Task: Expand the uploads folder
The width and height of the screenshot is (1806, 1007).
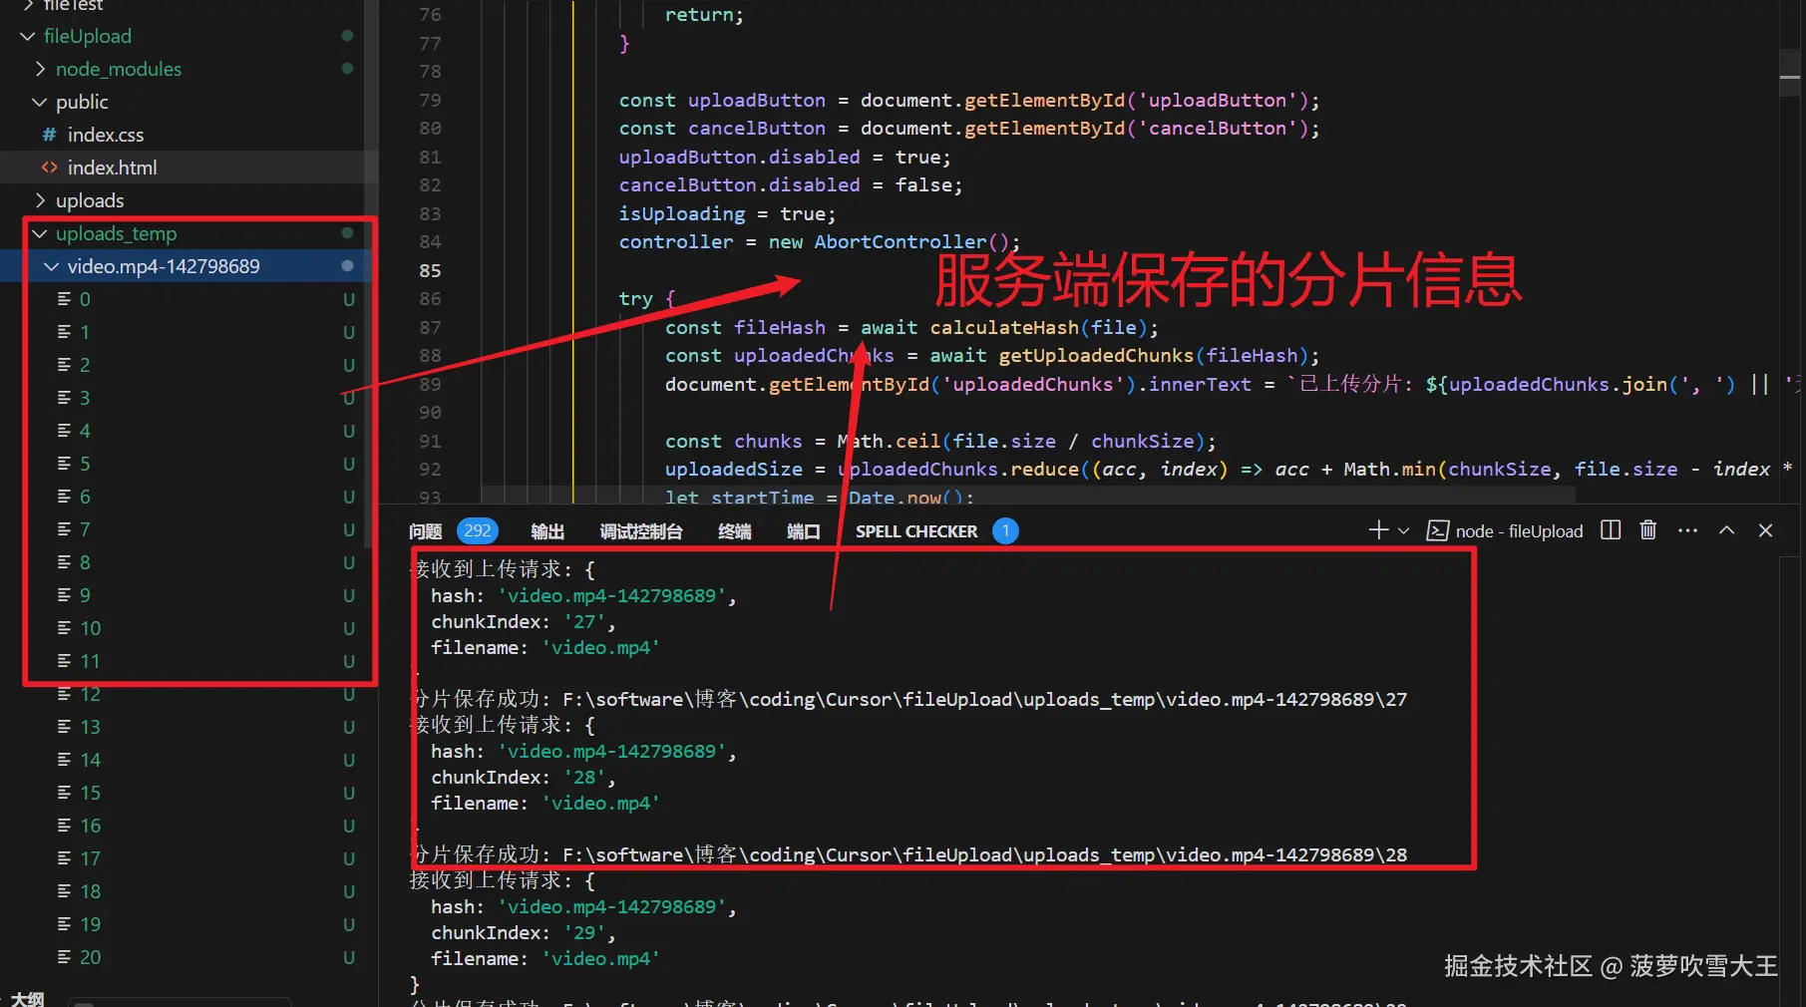Action: (40, 200)
